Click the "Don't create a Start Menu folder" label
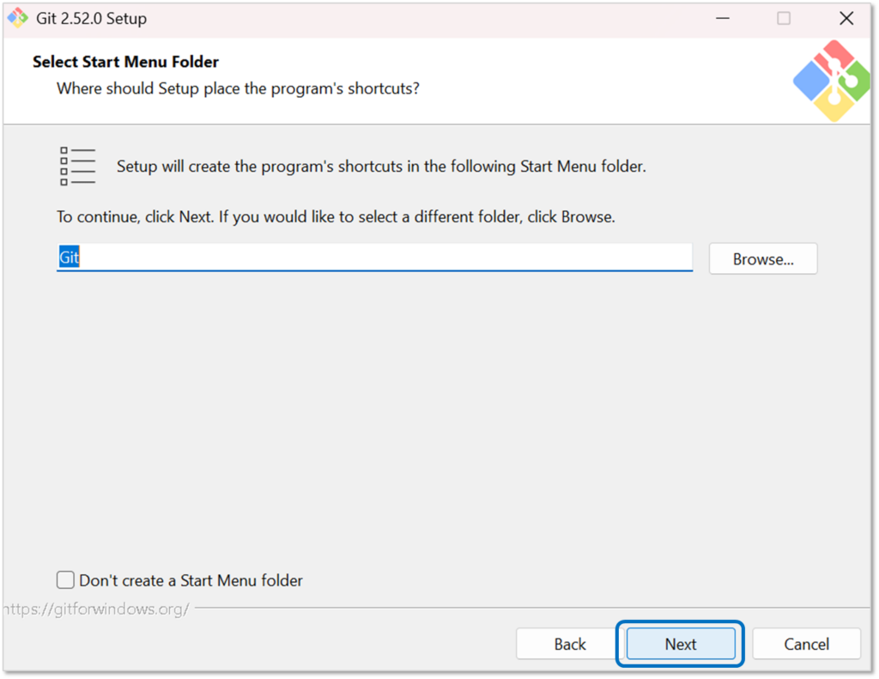Screen dimensions: 879x679 [191, 580]
